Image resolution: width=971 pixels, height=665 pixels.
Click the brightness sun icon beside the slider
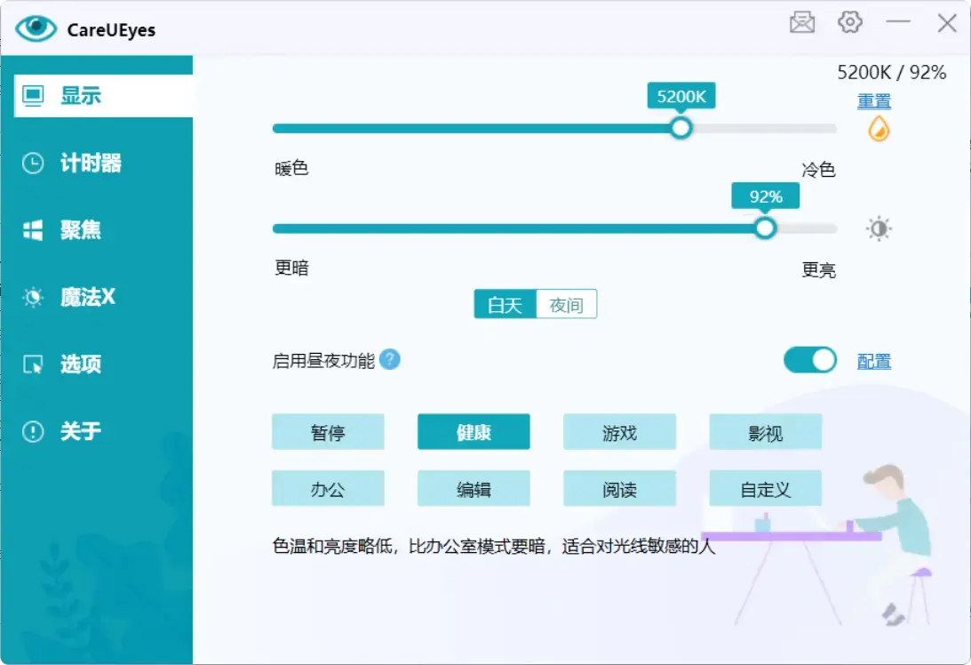878,228
